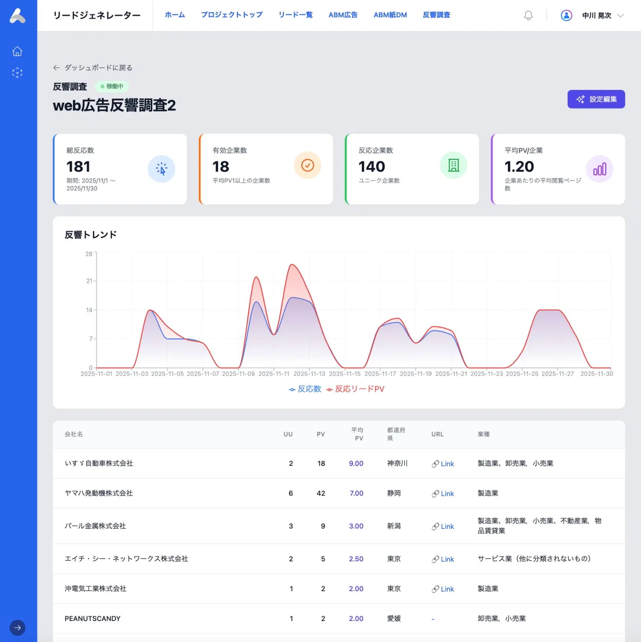641x642 pixels.
Task: Click the 総反応数 cursor click icon
Action: coord(161,169)
